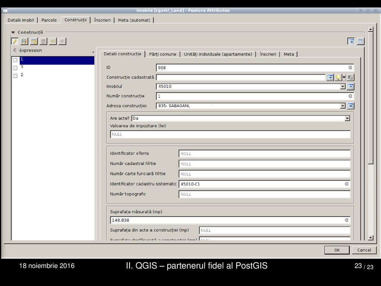Image resolution: width=381 pixels, height=286 pixels.
Task: Open the Are acte? dropdown
Action: [347, 118]
